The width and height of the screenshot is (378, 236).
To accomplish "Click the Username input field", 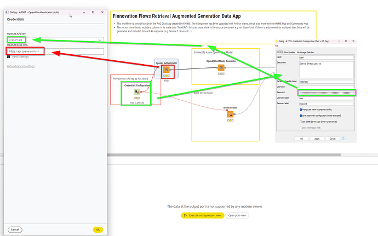I will [326, 87].
